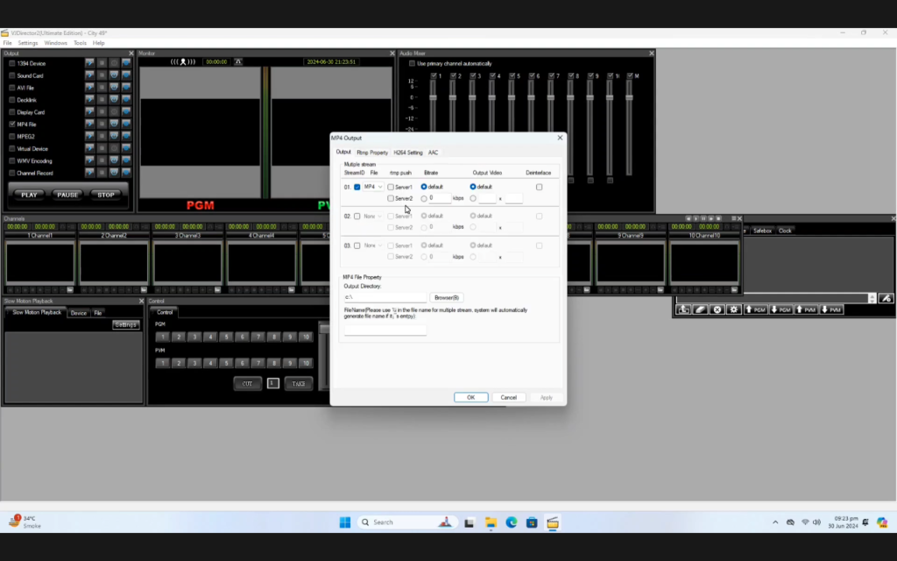Click the Output Directory input field
897x561 pixels.
pos(384,296)
